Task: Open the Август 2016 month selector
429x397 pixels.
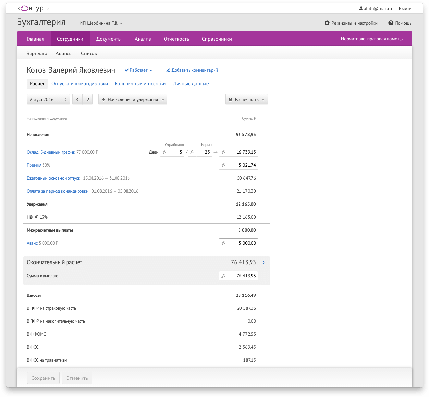Action: [x=48, y=99]
